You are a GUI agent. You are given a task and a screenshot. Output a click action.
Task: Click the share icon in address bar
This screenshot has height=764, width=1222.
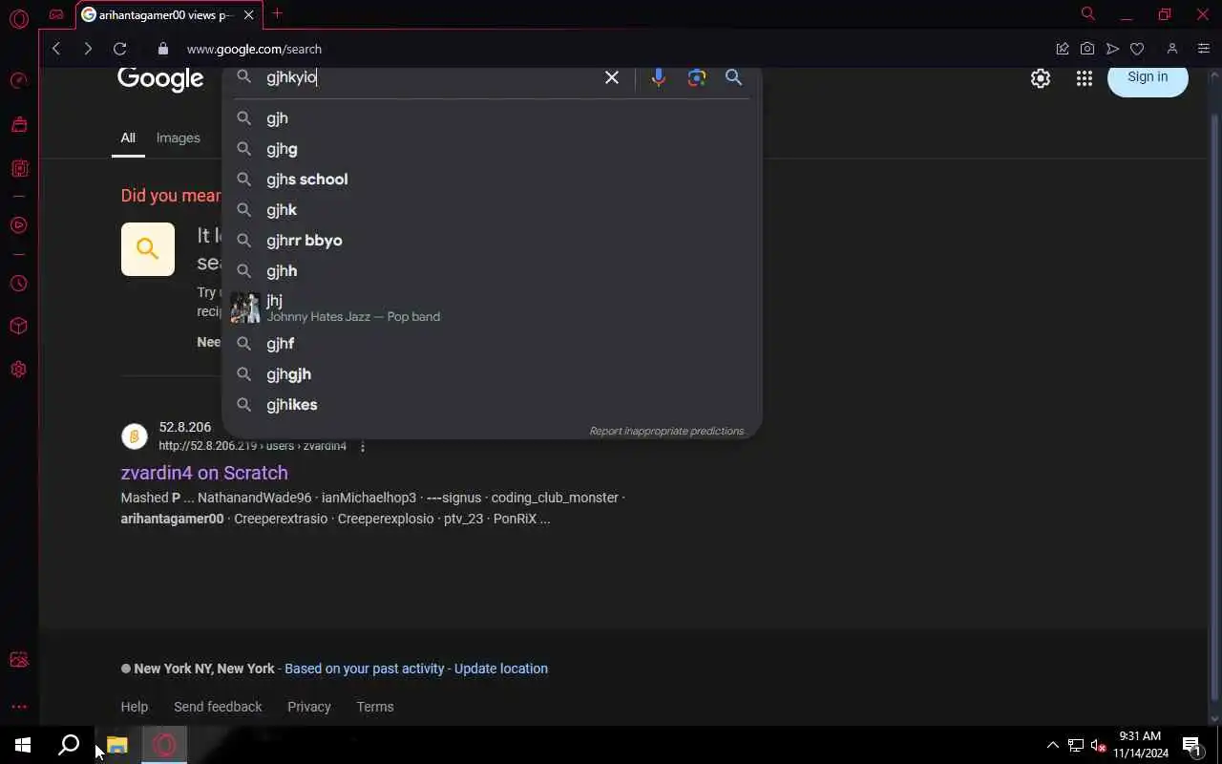pyautogui.click(x=1062, y=49)
